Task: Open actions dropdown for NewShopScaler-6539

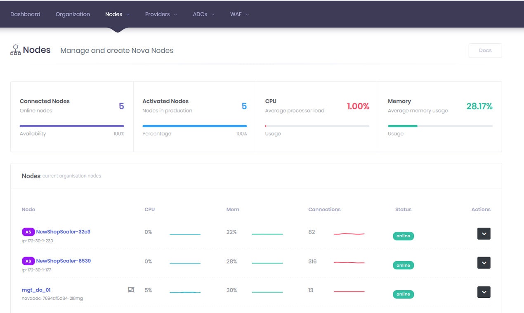Action: (484, 263)
